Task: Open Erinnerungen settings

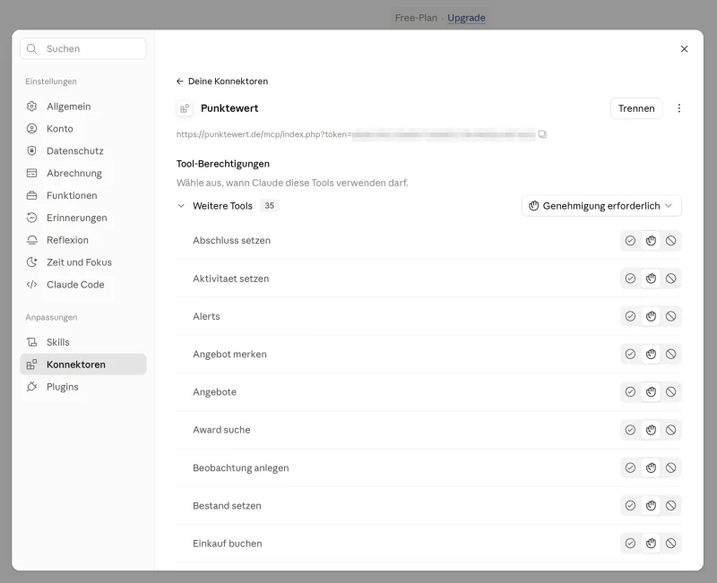Action: coord(83,218)
